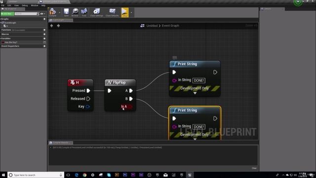Viewport: 316px width, 178px height.
Task: Add a new function with the plus icon
Action: pyautogui.click(x=44, y=30)
